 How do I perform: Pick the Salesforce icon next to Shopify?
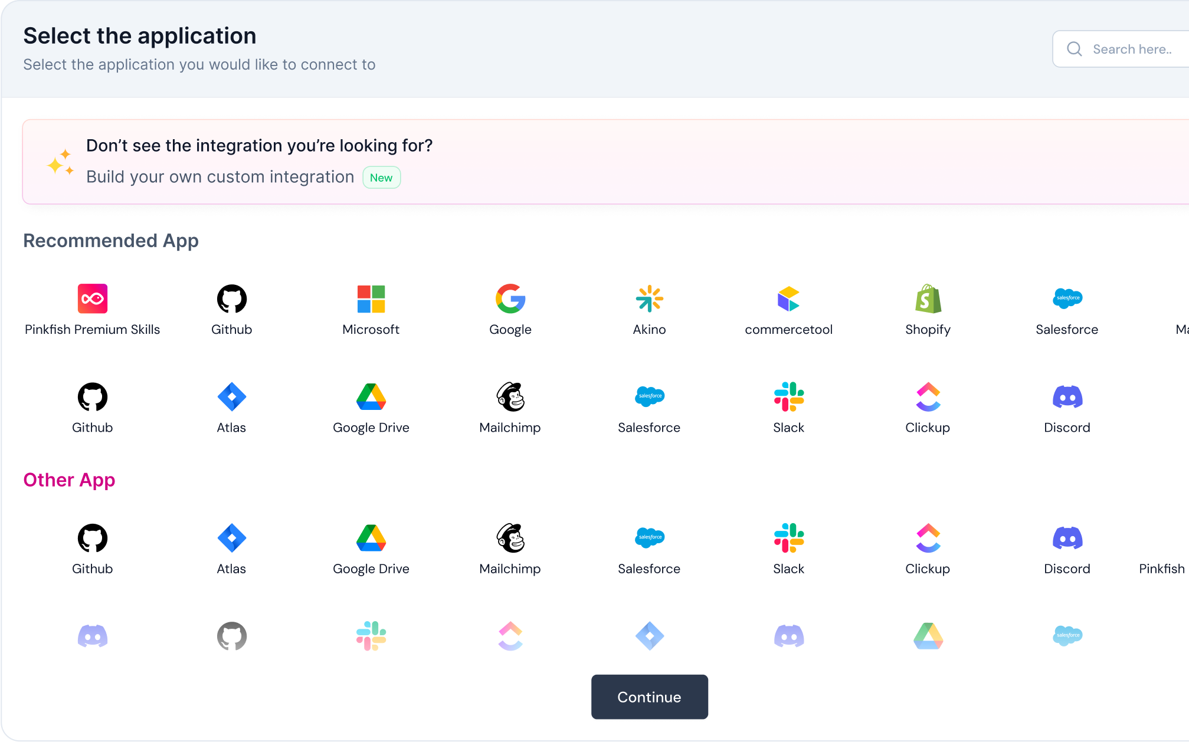(x=1067, y=298)
